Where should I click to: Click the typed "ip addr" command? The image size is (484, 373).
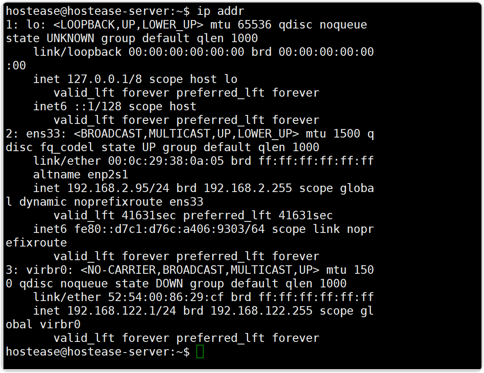click(220, 11)
